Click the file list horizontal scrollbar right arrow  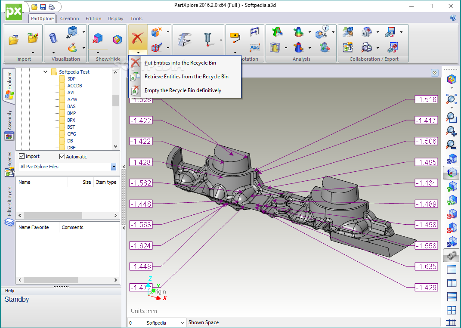115,215
